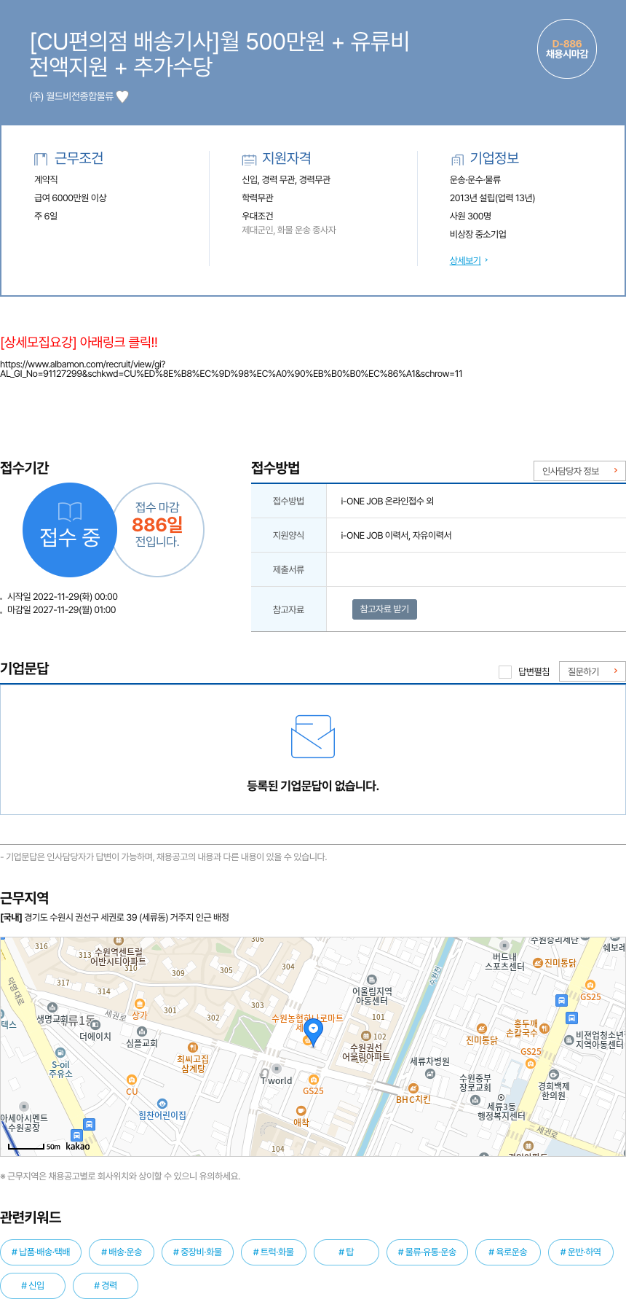Open the 질문하기 button
The width and height of the screenshot is (626, 1299).
pos(593,671)
